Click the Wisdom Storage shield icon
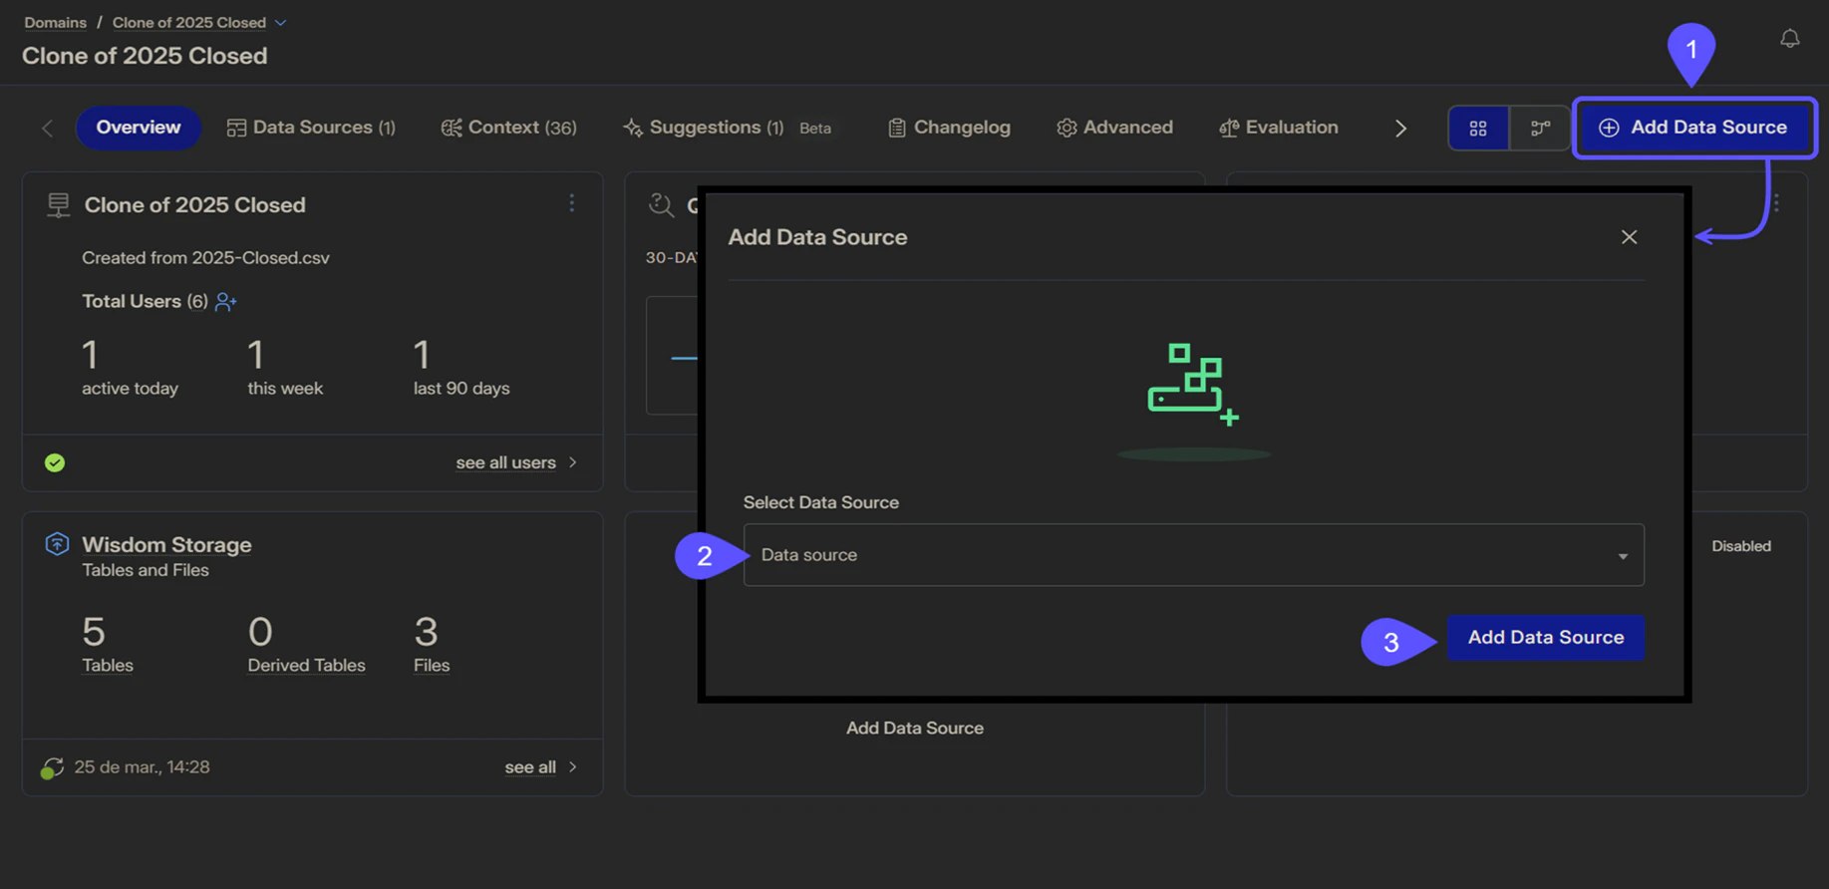Image resolution: width=1829 pixels, height=889 pixels. [57, 544]
